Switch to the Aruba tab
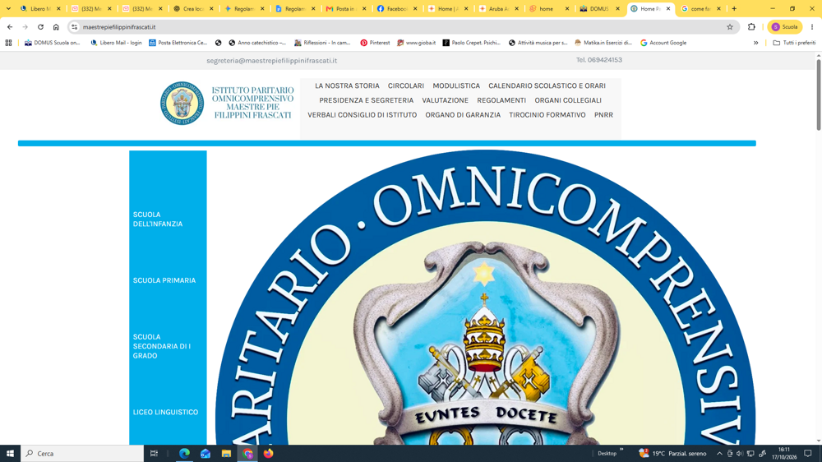The height and width of the screenshot is (462, 822). (x=499, y=8)
